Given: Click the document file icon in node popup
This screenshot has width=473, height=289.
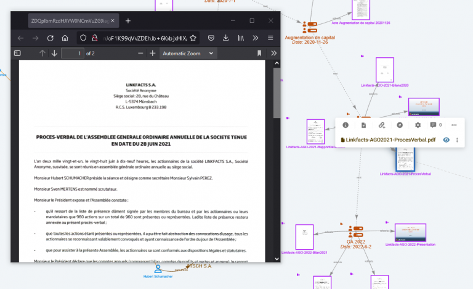Looking at the screenshot, I should (363, 125).
